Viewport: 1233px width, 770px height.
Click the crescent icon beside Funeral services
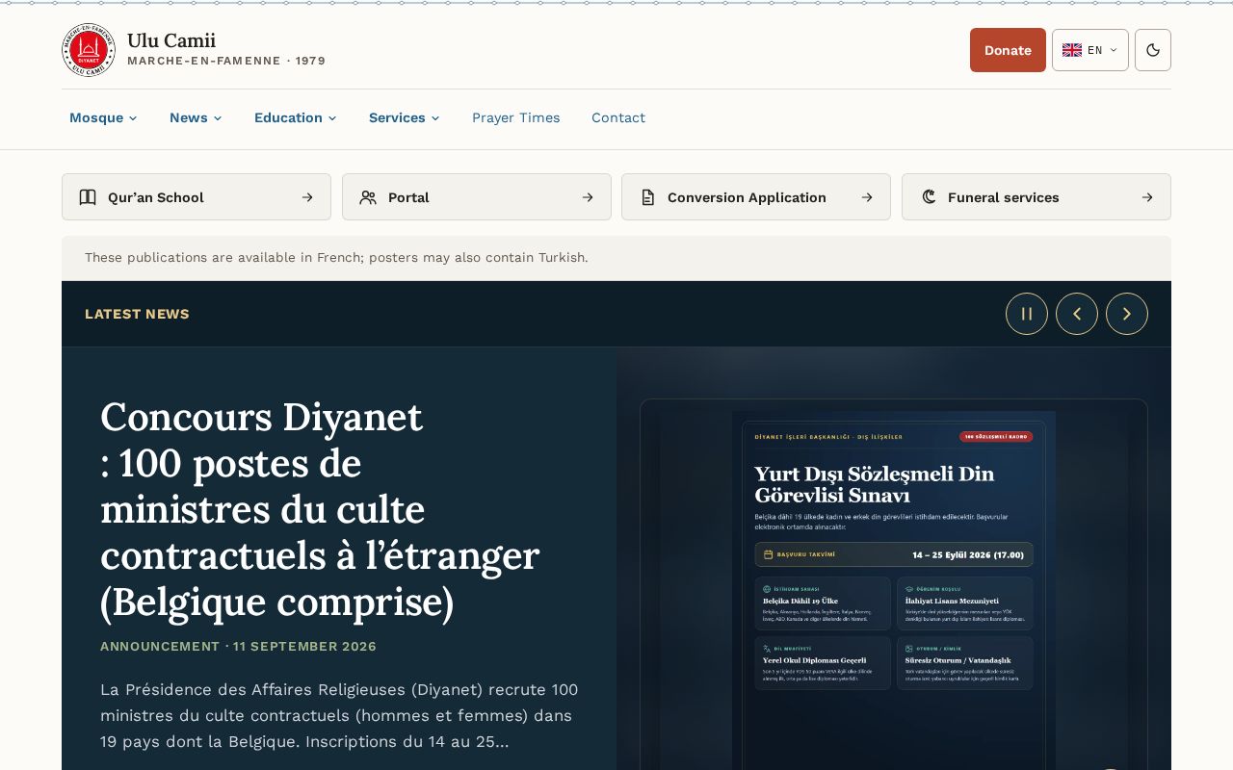tap(929, 197)
